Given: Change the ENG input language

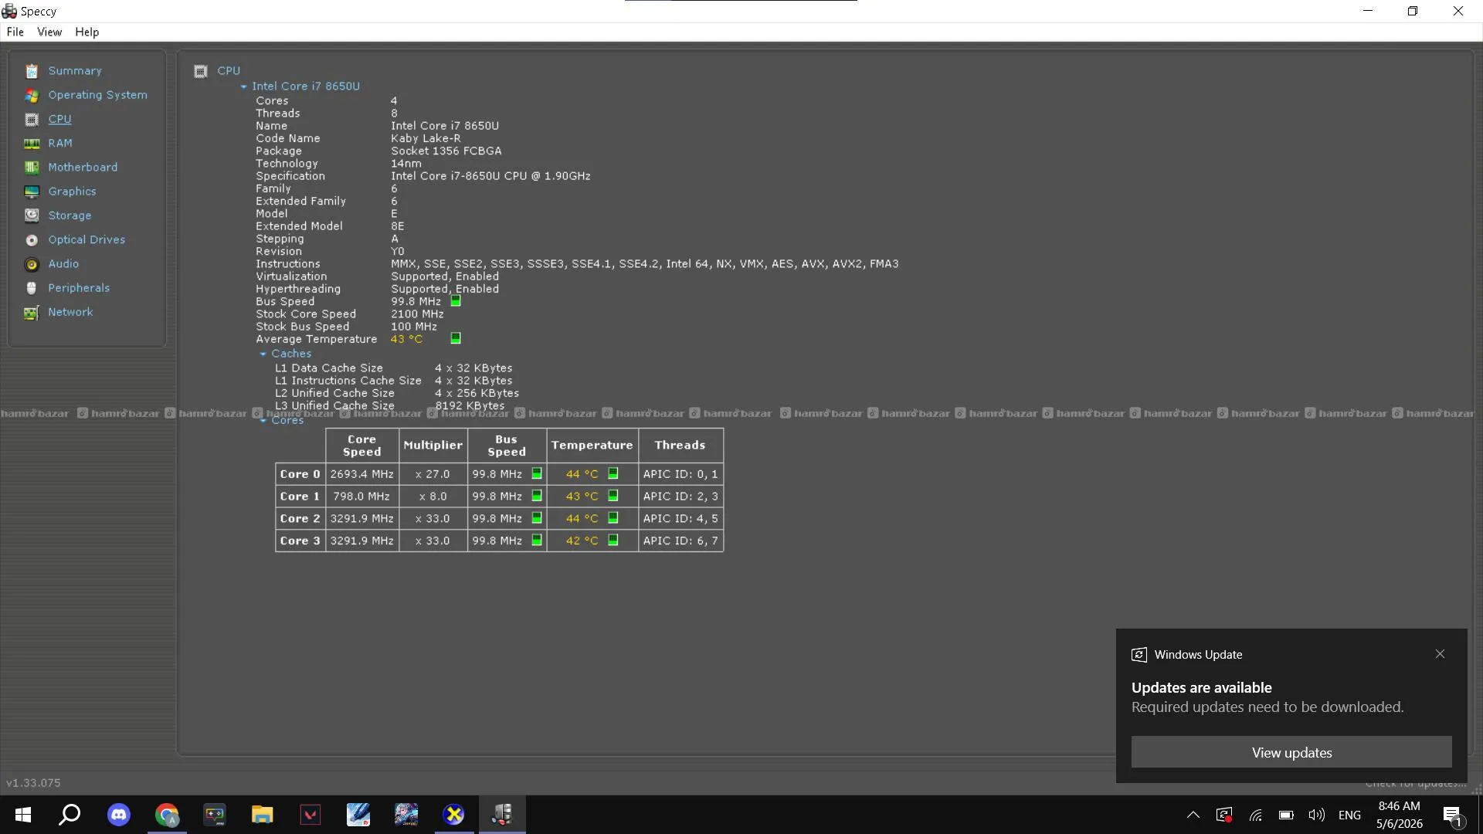Looking at the screenshot, I should (x=1349, y=815).
